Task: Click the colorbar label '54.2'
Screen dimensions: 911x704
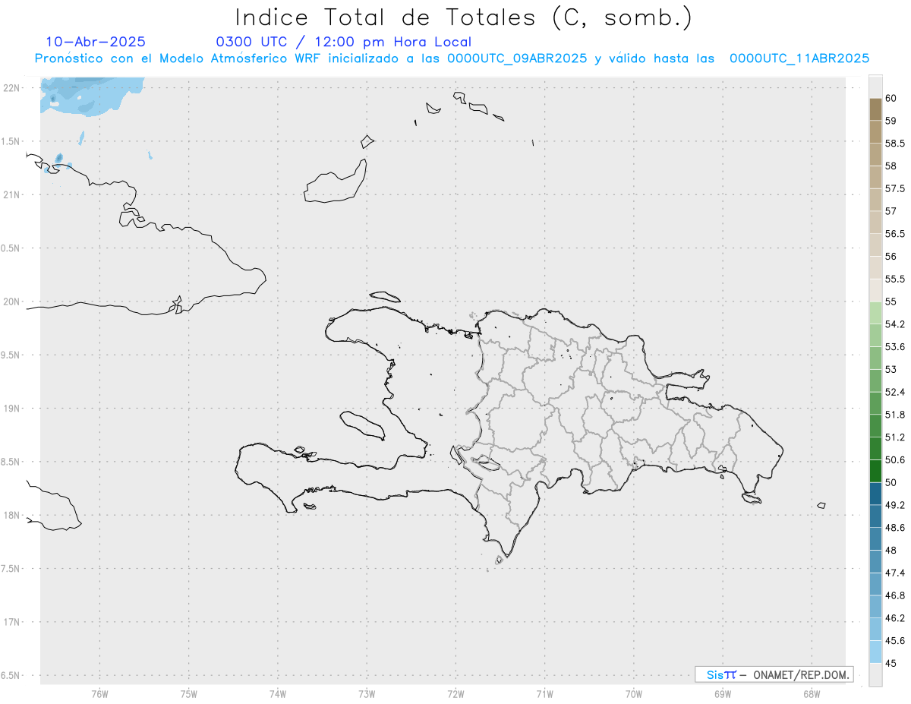Action: coord(894,324)
